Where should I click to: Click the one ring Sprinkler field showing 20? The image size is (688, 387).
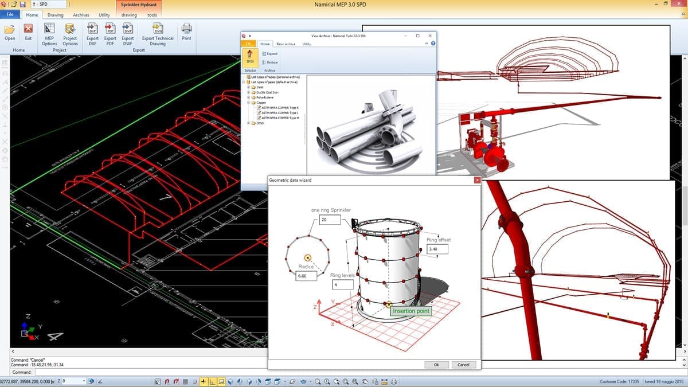pos(331,220)
